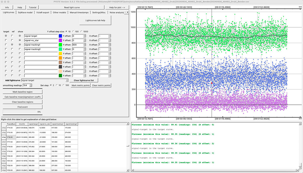Check target box for signal-no_star
303x173 pixels.
click(x=6, y=40)
